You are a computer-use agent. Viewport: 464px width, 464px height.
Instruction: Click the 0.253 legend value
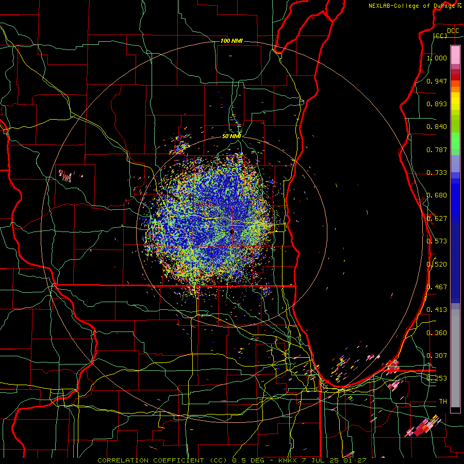tap(437, 378)
